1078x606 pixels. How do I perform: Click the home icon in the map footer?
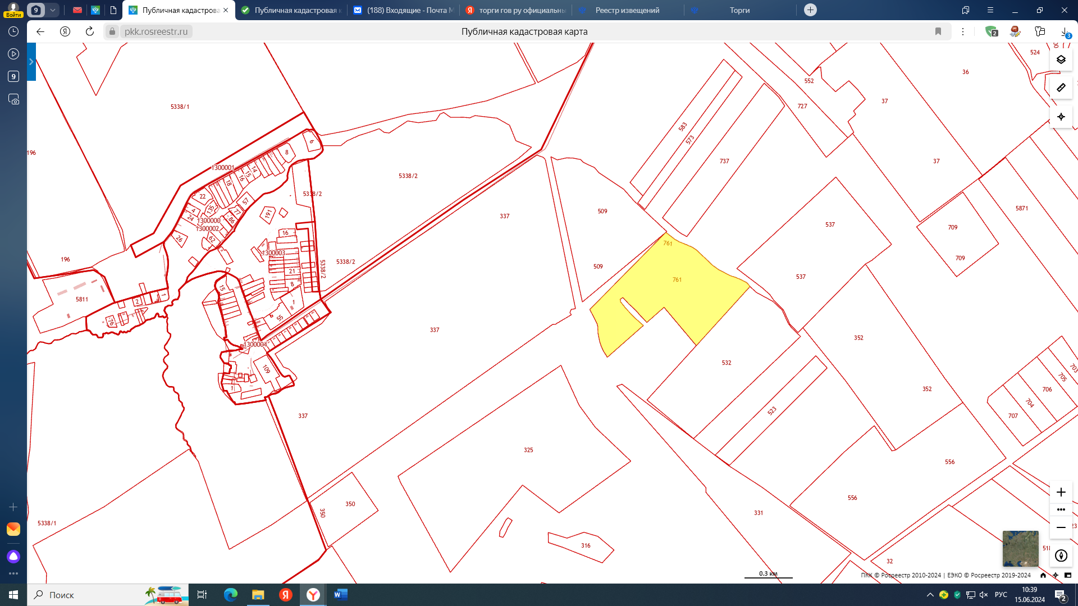click(1043, 575)
